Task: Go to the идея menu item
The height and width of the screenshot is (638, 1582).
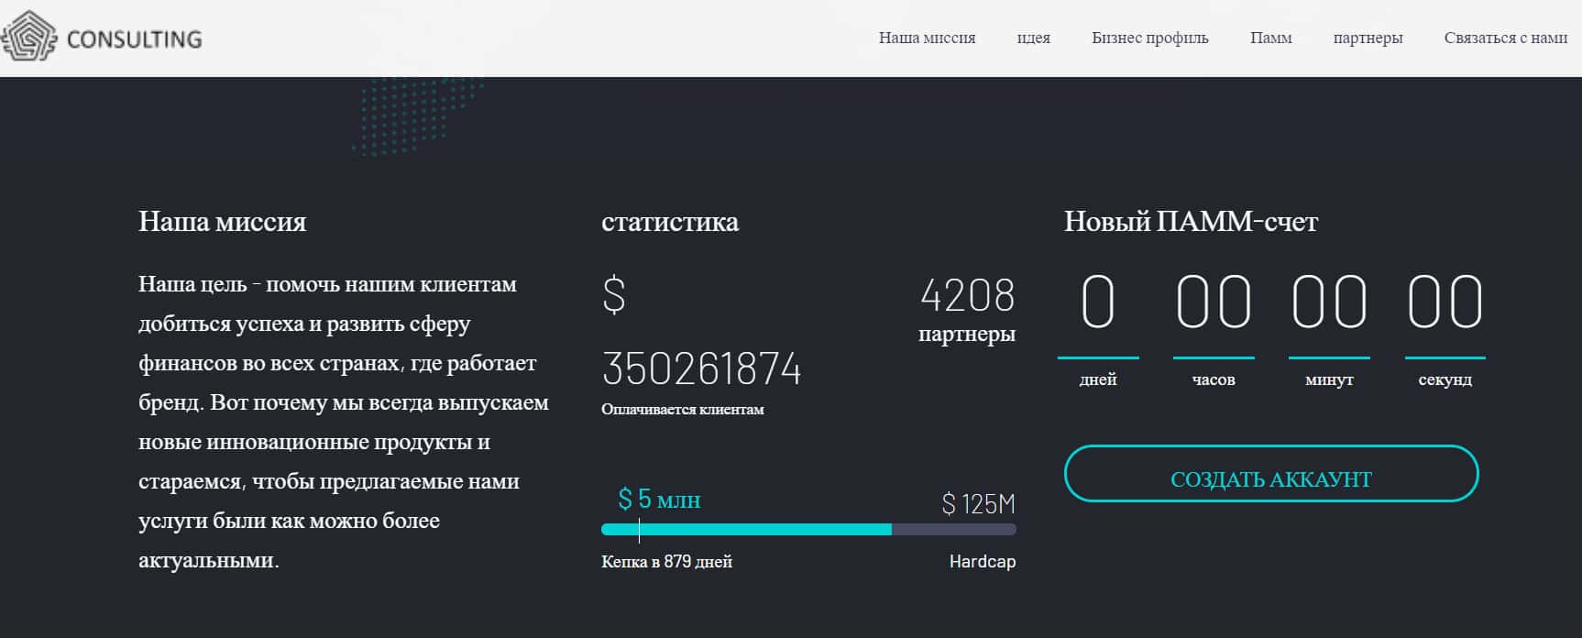Action: coord(1033,38)
